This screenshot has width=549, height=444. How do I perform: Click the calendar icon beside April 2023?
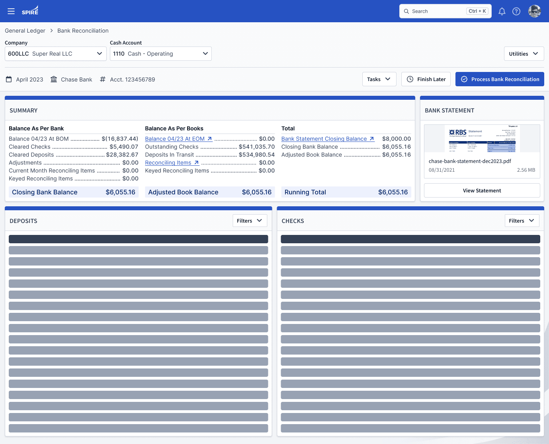coord(9,79)
